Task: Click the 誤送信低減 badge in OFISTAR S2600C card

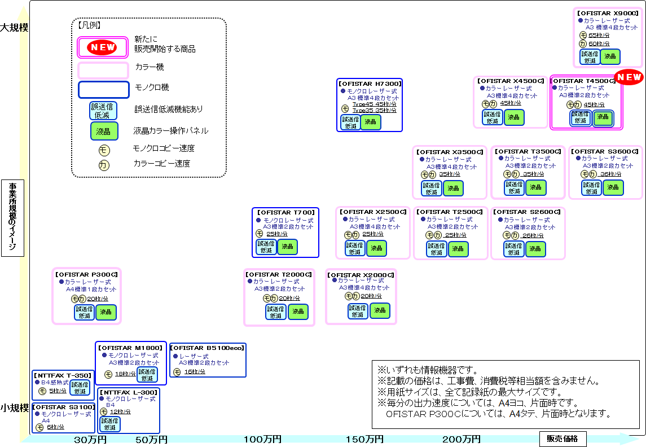Action: pos(514,249)
